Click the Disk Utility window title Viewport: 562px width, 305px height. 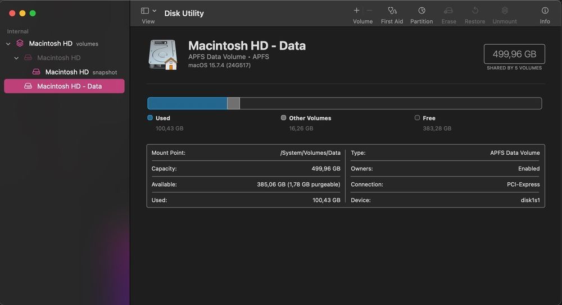pos(184,13)
